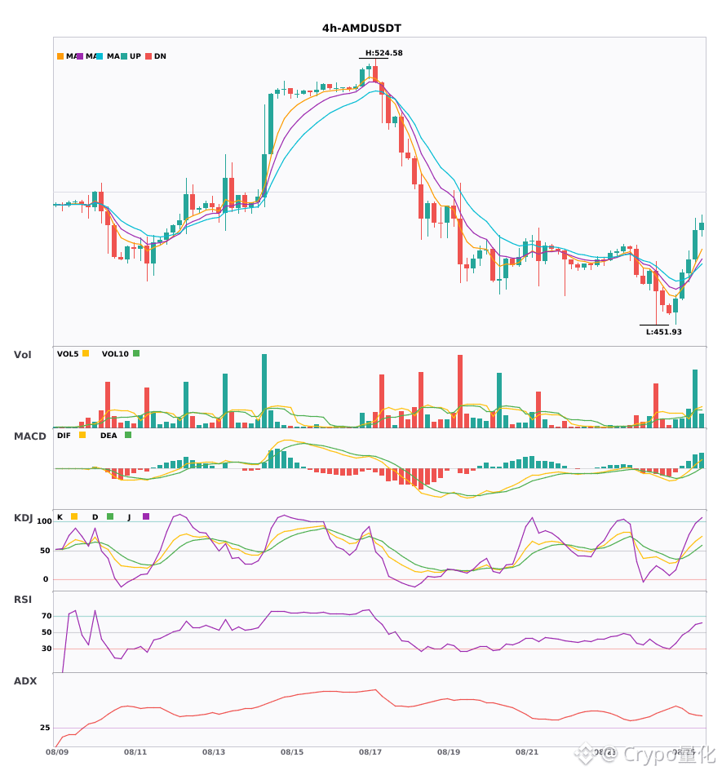Select the orange MA legend swatch
The image size is (722, 775).
[x=60, y=56]
